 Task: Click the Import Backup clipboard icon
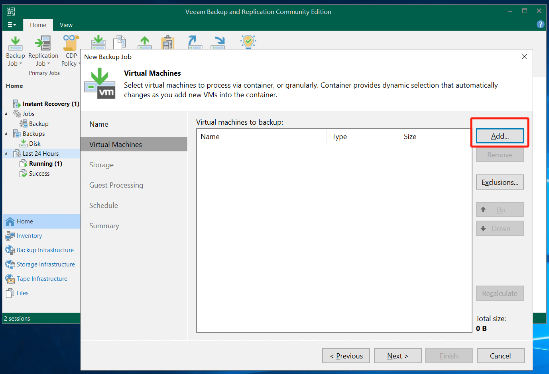click(x=168, y=42)
